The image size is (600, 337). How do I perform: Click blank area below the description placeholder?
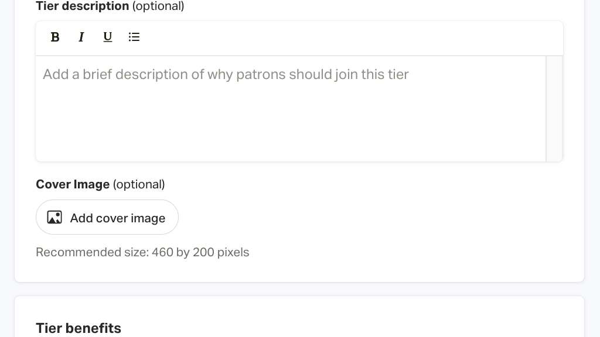[291, 129]
